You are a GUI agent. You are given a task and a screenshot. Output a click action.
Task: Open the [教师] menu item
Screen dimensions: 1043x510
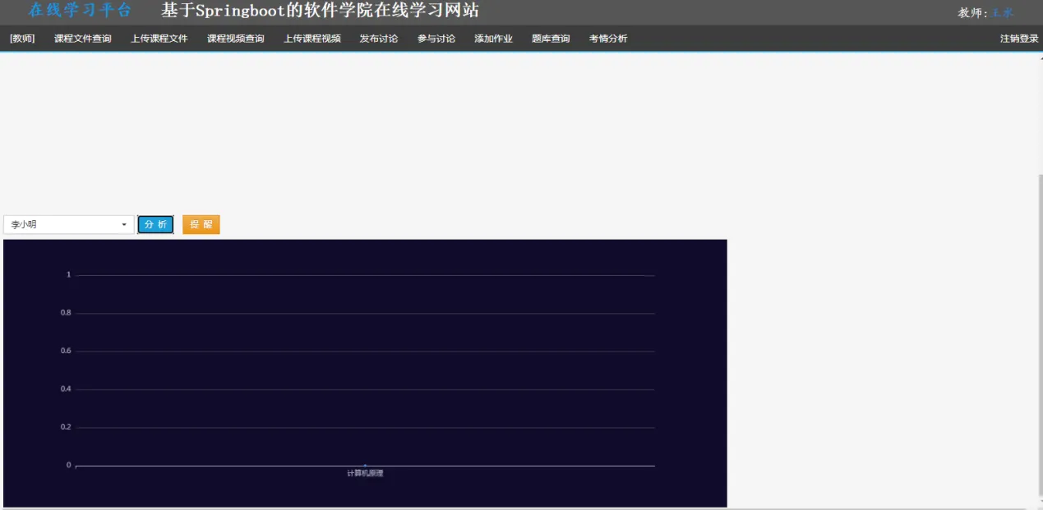tap(22, 39)
